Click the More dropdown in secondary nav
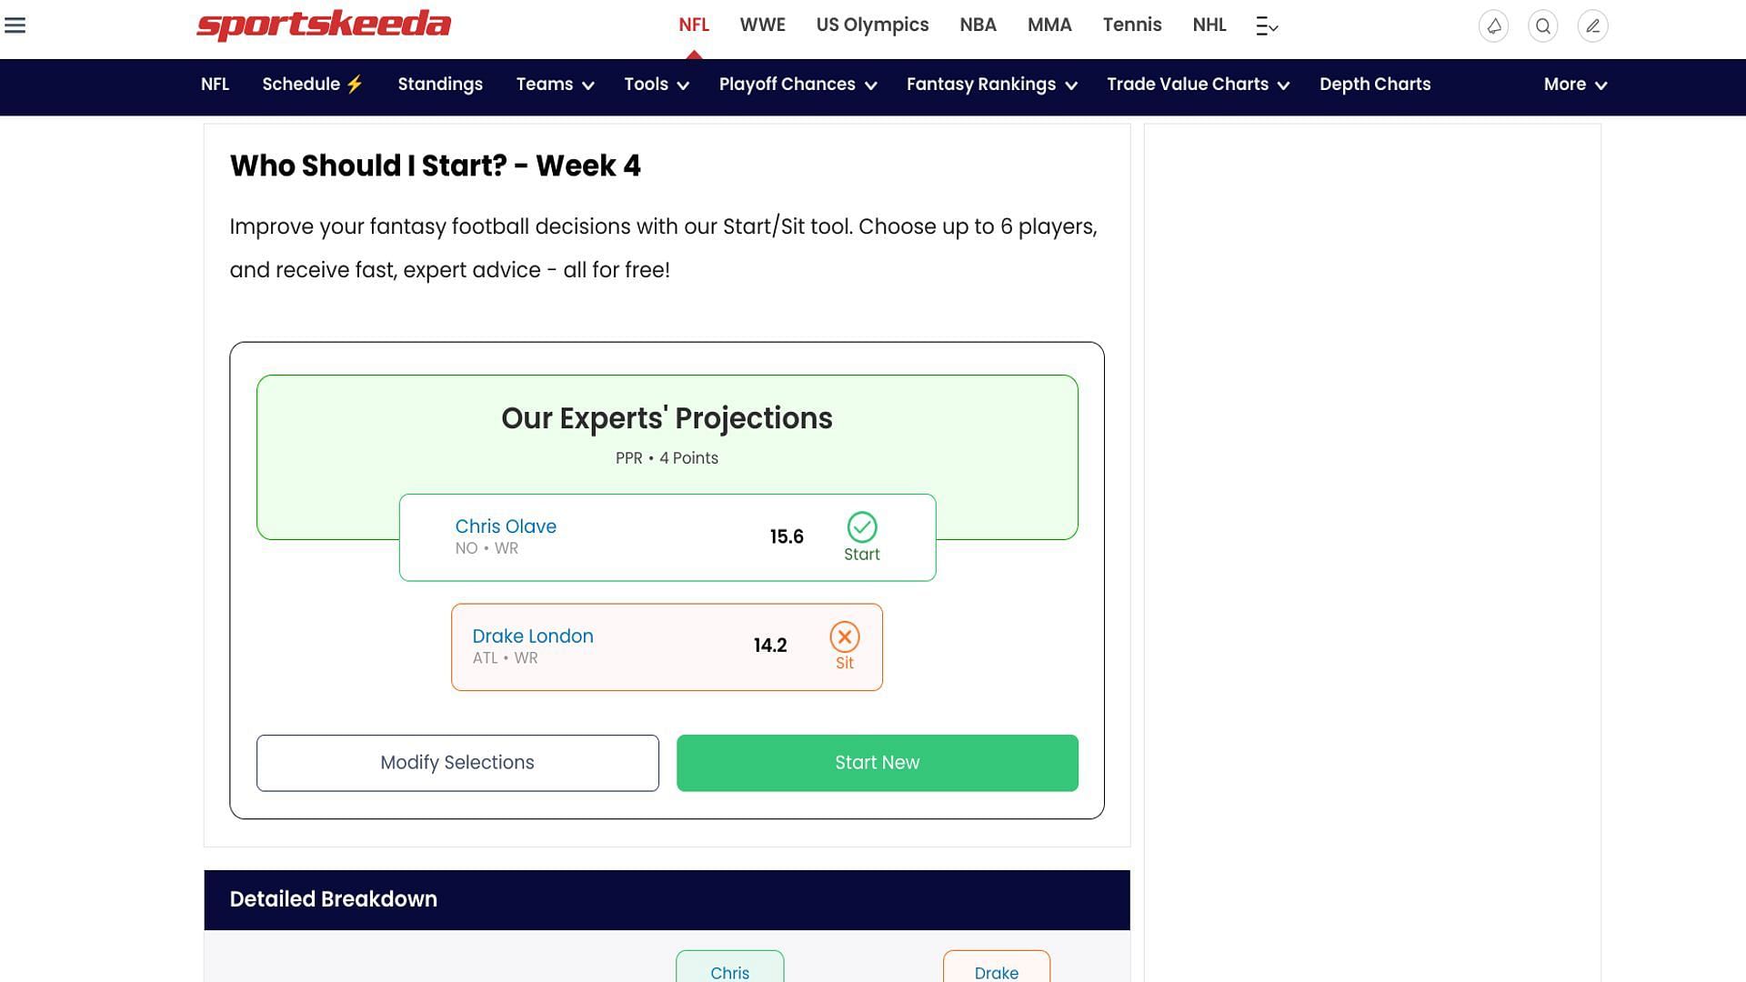1746x982 pixels. (1576, 84)
